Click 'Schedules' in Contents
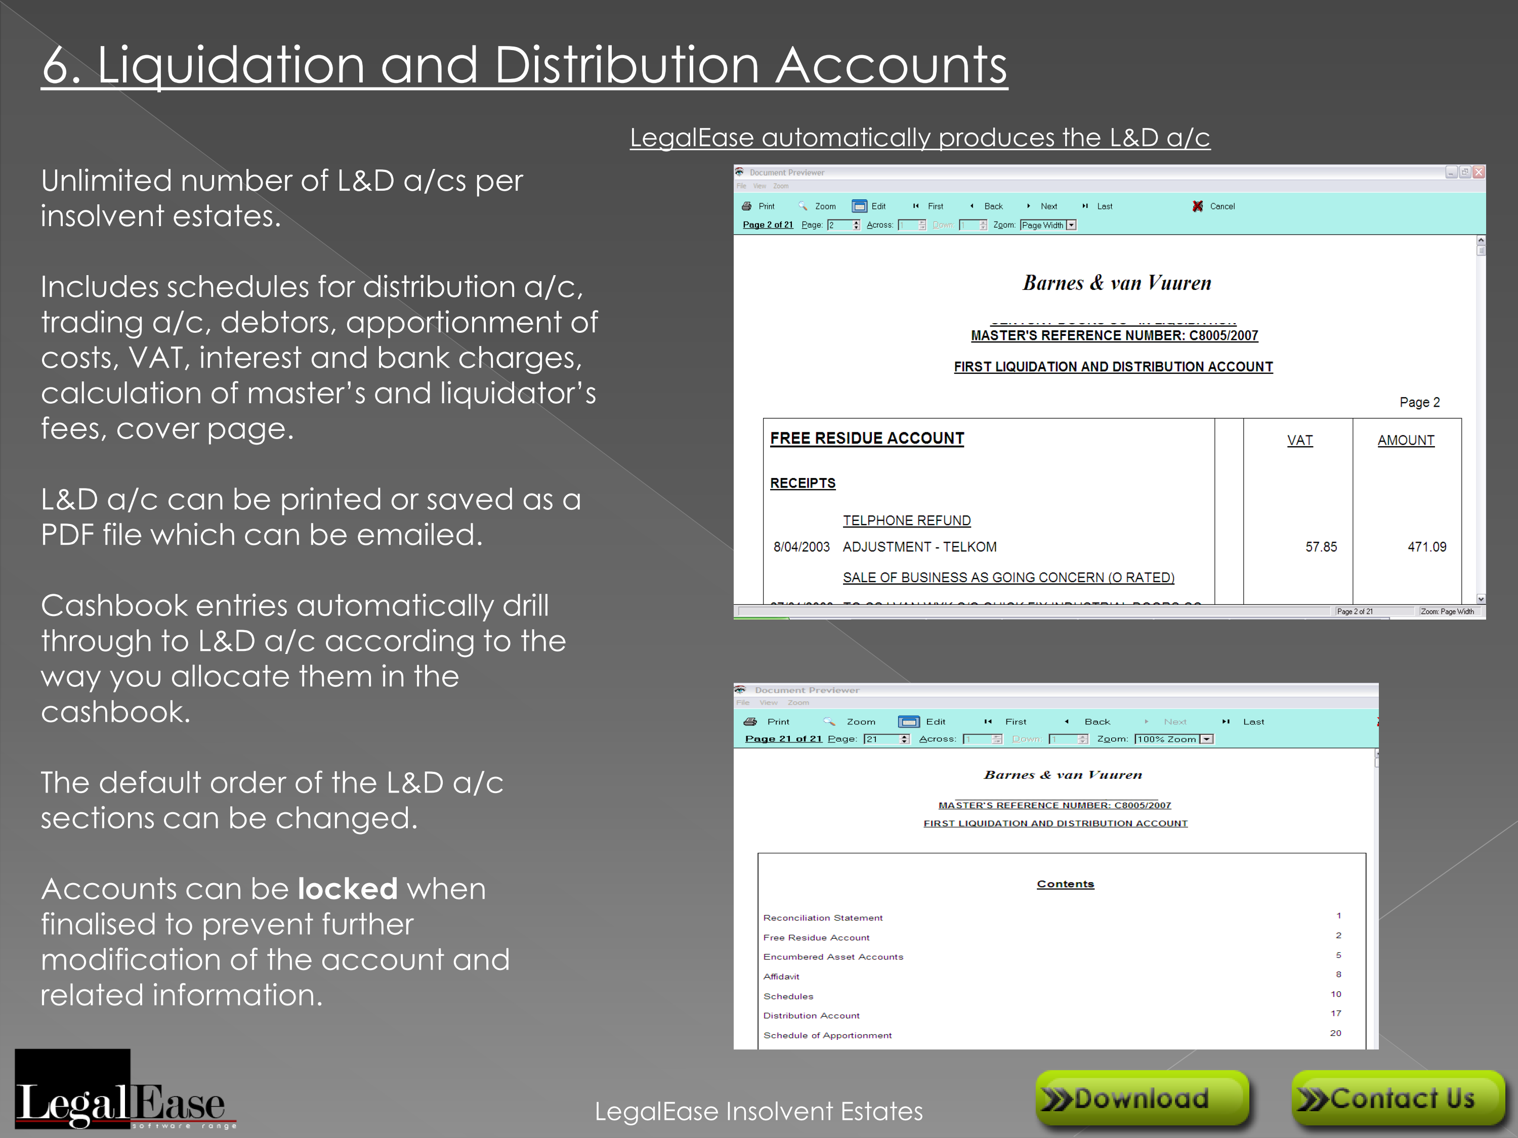 788,996
